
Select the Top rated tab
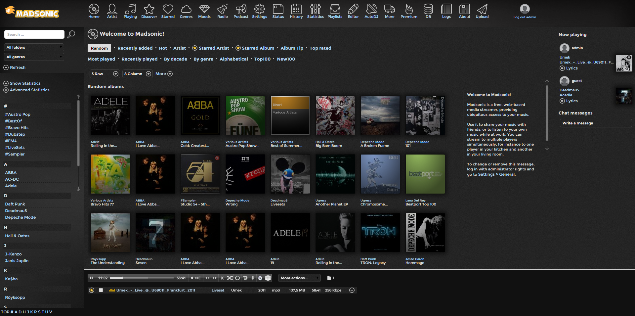pos(320,48)
